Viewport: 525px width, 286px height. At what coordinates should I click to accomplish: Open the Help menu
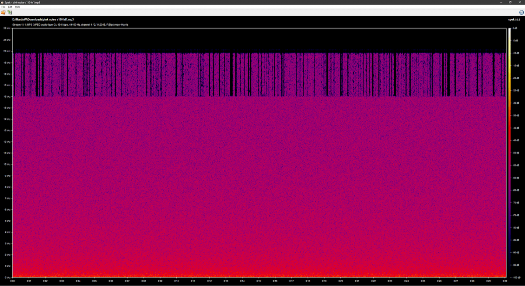[17, 7]
